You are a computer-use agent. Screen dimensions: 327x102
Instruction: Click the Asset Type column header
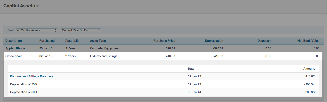(98, 41)
